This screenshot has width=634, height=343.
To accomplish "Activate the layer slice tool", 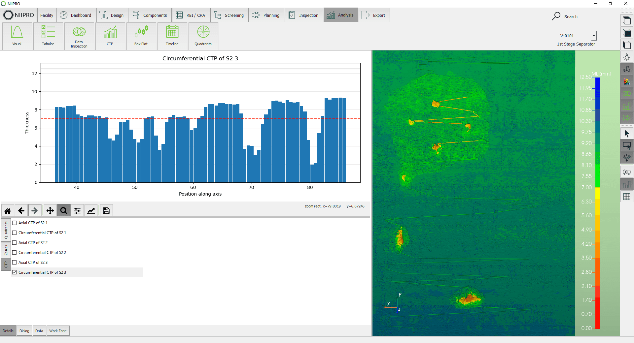I will coord(627,158).
